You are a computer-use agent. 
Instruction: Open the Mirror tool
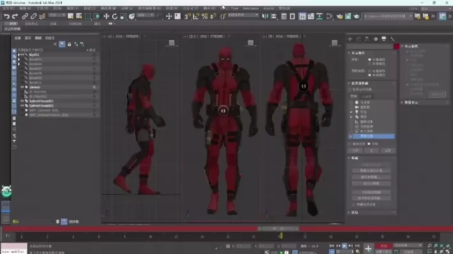pyautogui.click(x=265, y=17)
